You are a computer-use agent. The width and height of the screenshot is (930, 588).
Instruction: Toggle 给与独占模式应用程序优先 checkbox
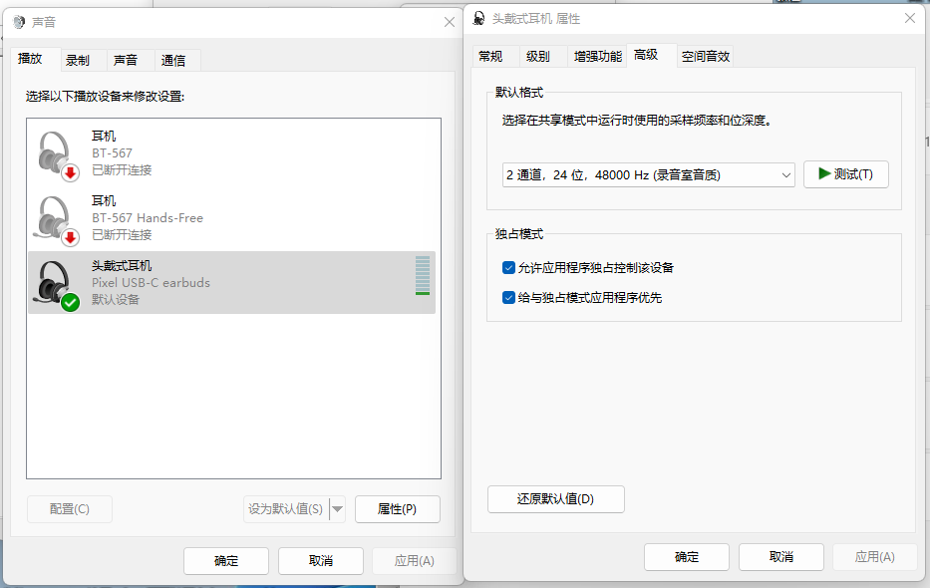508,298
